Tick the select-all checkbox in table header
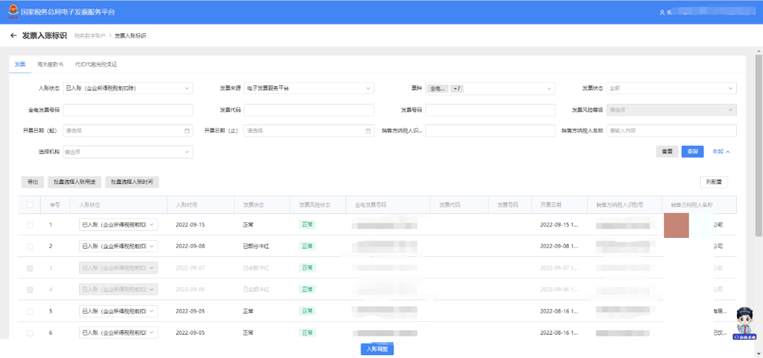The image size is (763, 358). point(30,205)
